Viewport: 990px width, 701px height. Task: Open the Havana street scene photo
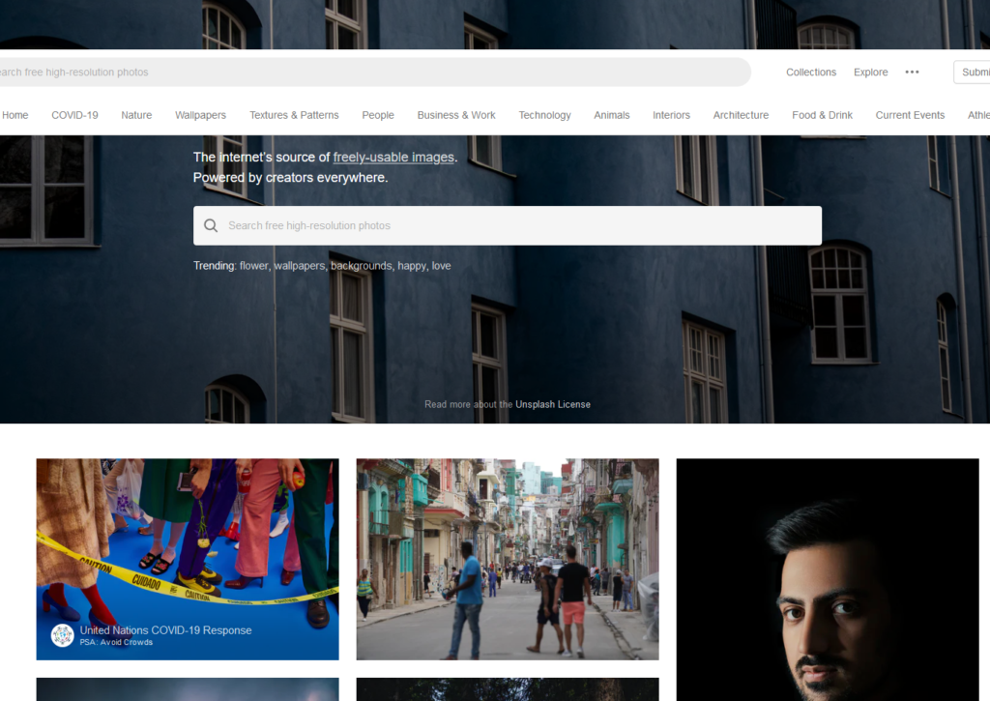point(508,559)
